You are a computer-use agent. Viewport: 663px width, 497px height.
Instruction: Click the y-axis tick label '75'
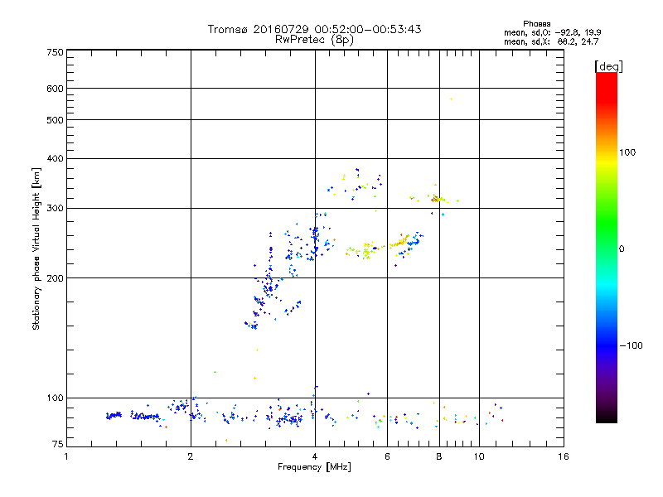[58, 444]
